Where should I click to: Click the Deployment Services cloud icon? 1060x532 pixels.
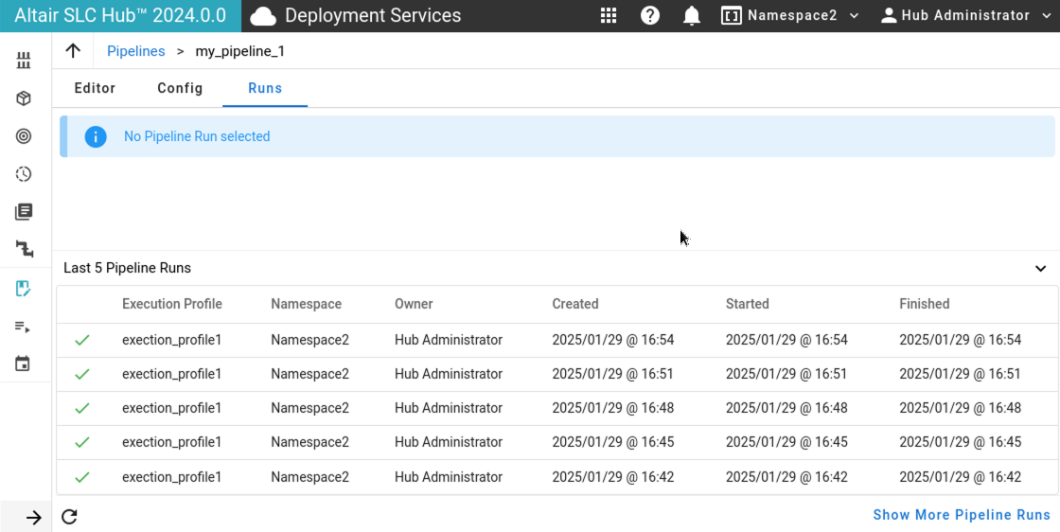[x=263, y=16]
